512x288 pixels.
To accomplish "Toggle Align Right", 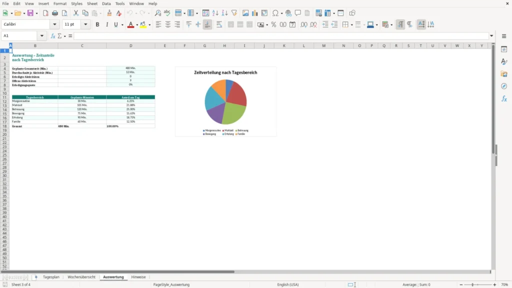I will (x=177, y=24).
